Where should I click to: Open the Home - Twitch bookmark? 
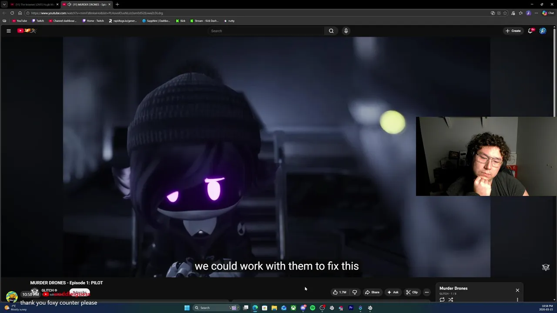point(93,21)
